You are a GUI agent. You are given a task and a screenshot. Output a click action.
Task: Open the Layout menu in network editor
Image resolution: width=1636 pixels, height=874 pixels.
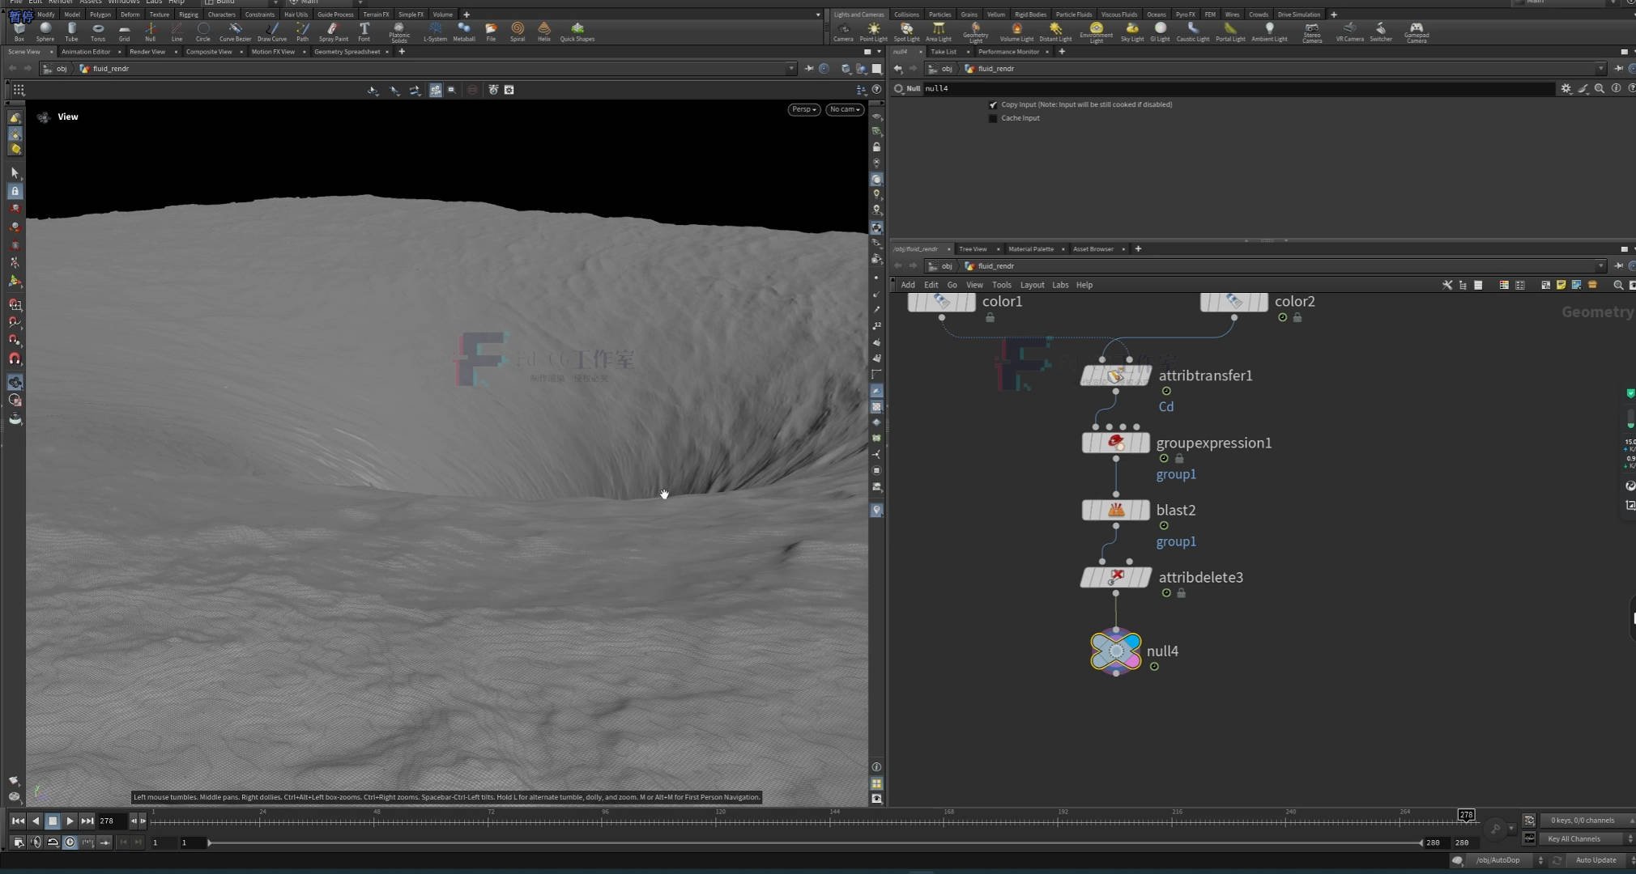pos(1032,285)
